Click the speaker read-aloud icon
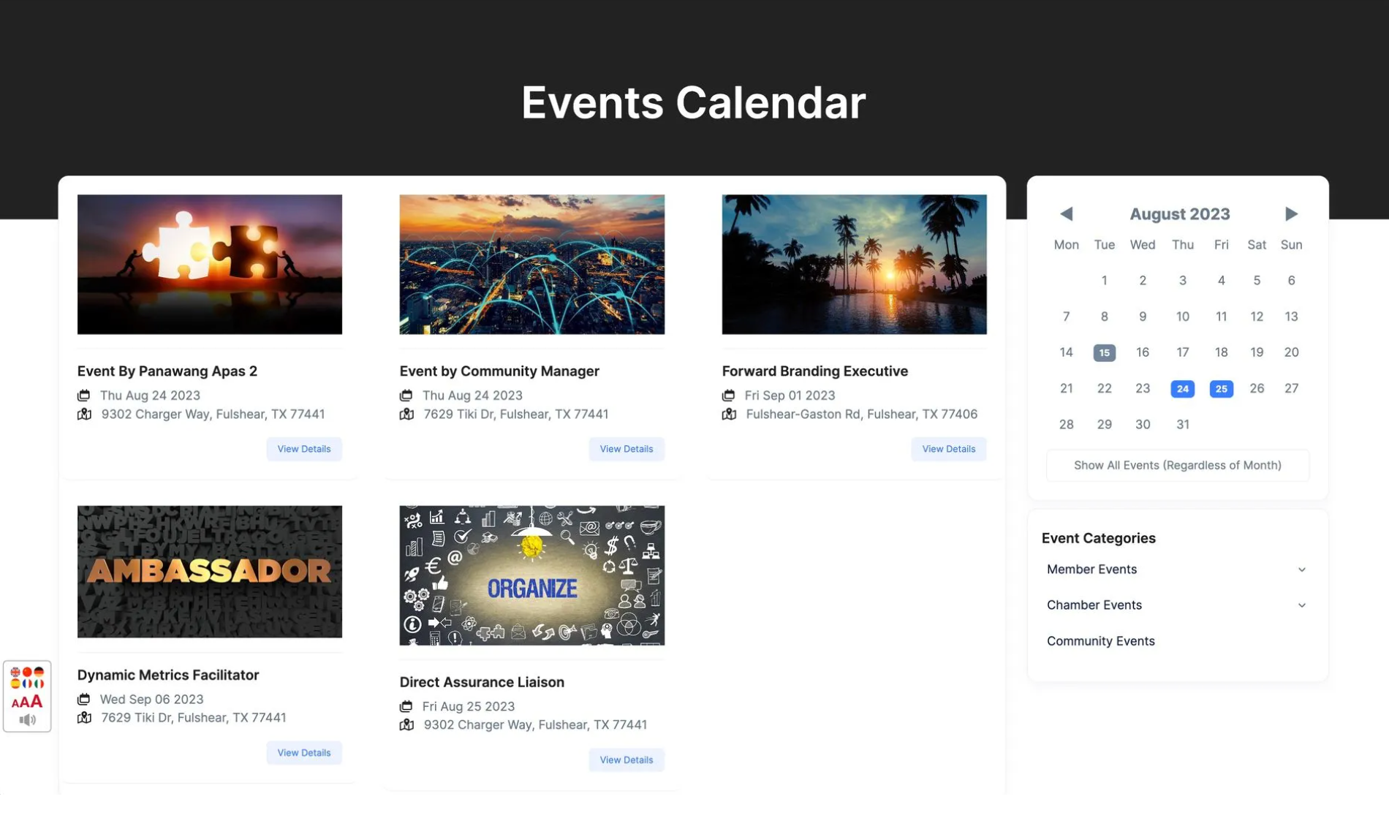Viewport: 1389px width, 829px height. (27, 720)
